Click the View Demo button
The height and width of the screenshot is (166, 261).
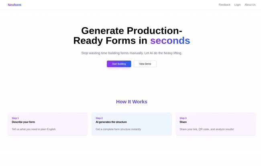click(x=145, y=64)
